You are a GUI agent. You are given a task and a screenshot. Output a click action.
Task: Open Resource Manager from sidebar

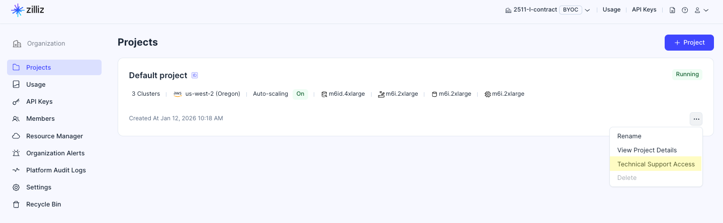(54, 136)
